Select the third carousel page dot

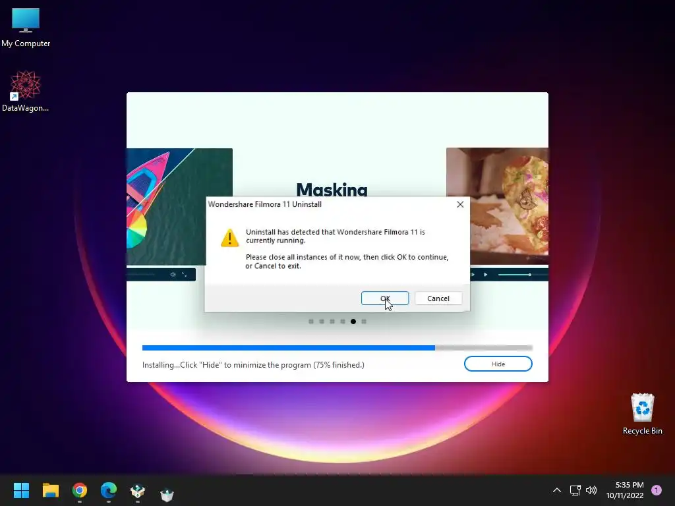tap(332, 322)
